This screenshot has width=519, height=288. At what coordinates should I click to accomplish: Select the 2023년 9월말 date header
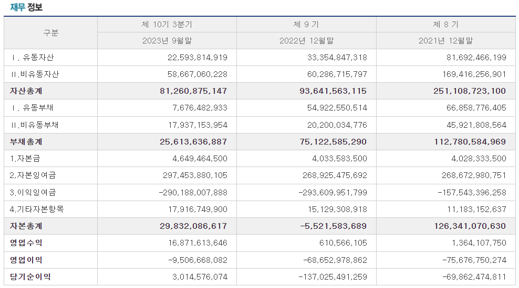(x=167, y=40)
